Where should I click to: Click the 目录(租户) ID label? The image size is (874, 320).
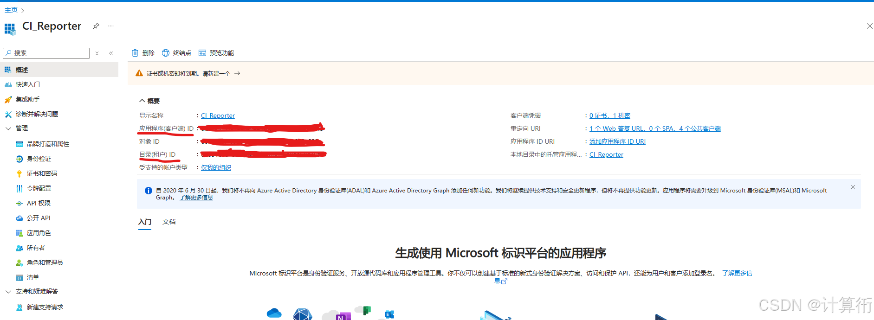(157, 154)
